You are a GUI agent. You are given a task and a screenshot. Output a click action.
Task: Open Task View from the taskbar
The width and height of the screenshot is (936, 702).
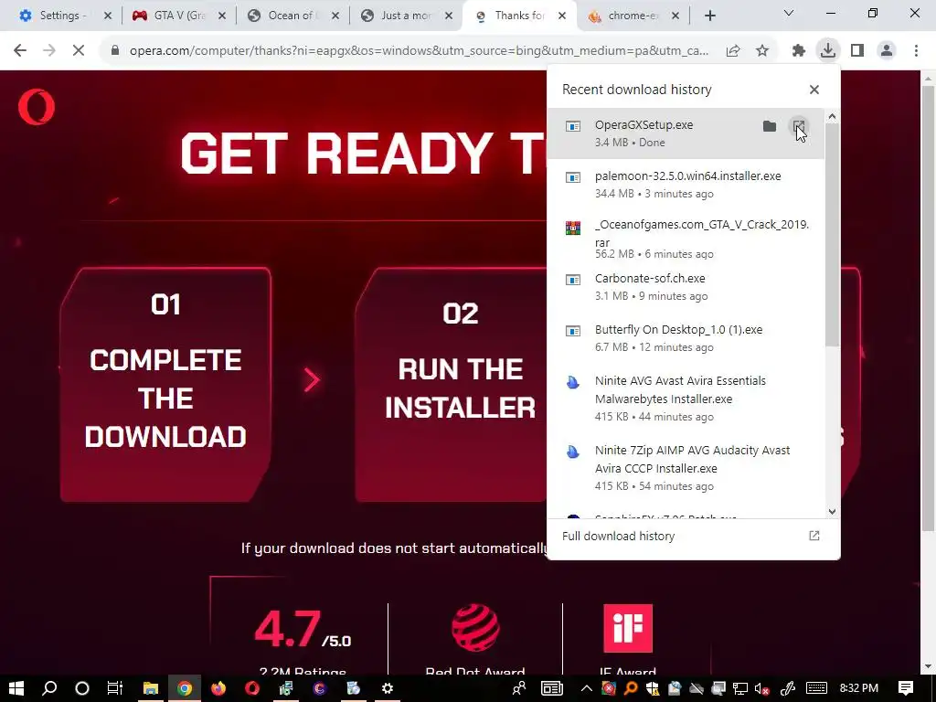(114, 688)
